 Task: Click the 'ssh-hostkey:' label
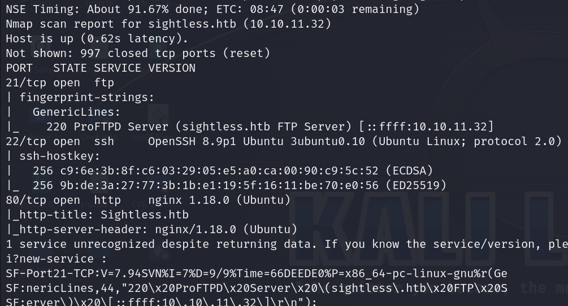59,156
